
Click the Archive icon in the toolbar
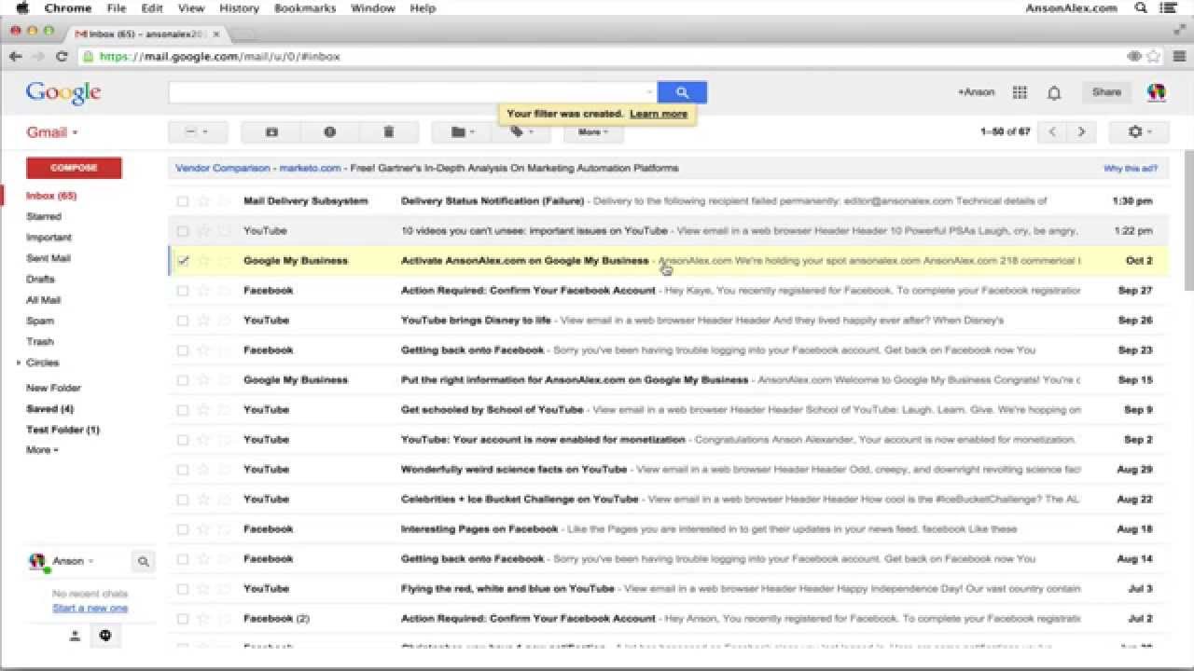[x=271, y=132]
